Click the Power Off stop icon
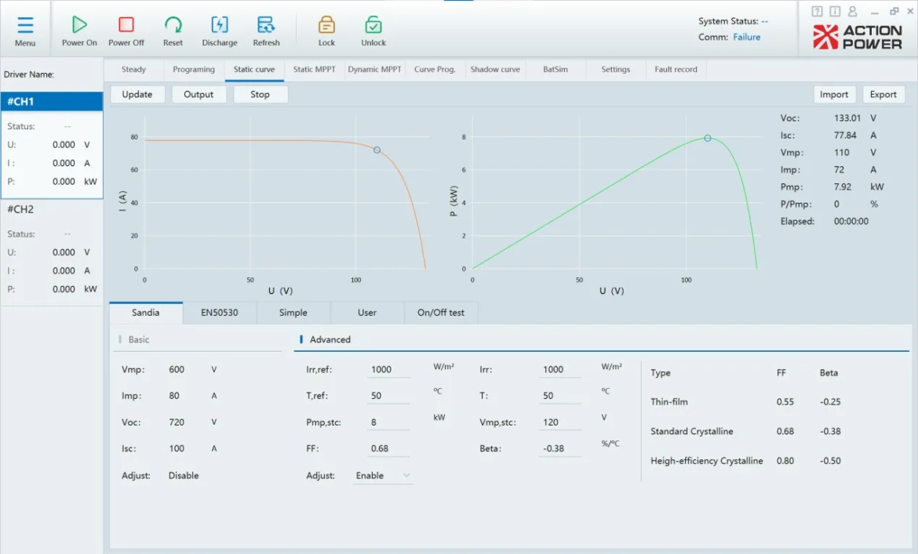Viewport: 918px width, 554px height. (126, 24)
